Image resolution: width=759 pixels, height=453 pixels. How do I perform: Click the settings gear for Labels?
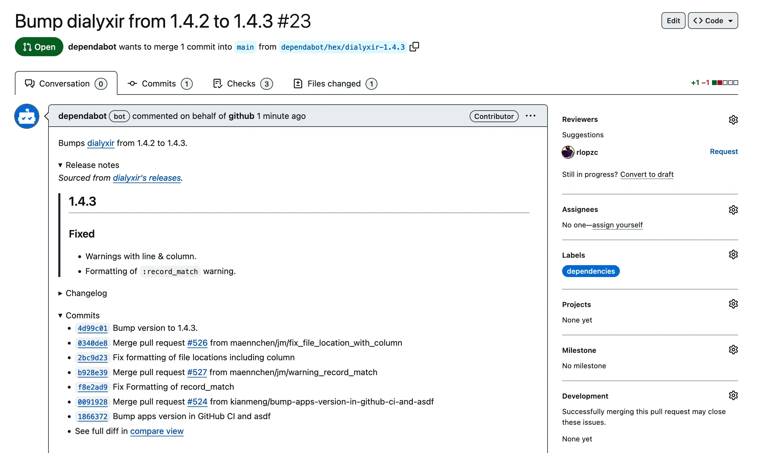[x=734, y=254]
